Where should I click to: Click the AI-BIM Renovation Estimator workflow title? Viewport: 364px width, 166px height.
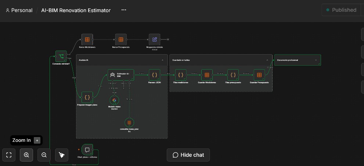[x=76, y=10]
